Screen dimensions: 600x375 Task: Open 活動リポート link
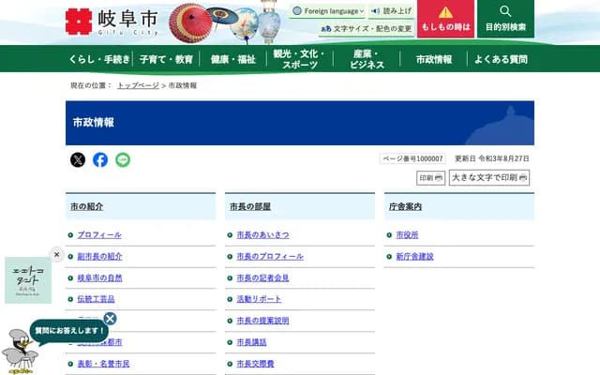(259, 299)
